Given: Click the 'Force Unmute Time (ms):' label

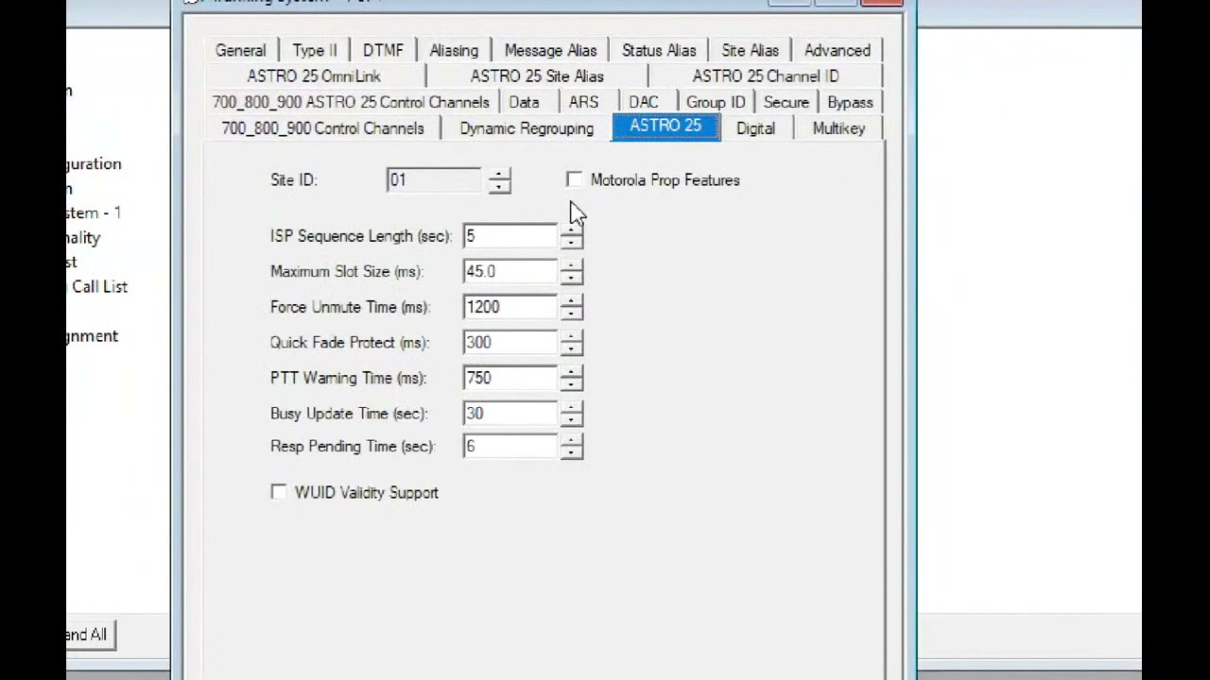Looking at the screenshot, I should point(350,307).
